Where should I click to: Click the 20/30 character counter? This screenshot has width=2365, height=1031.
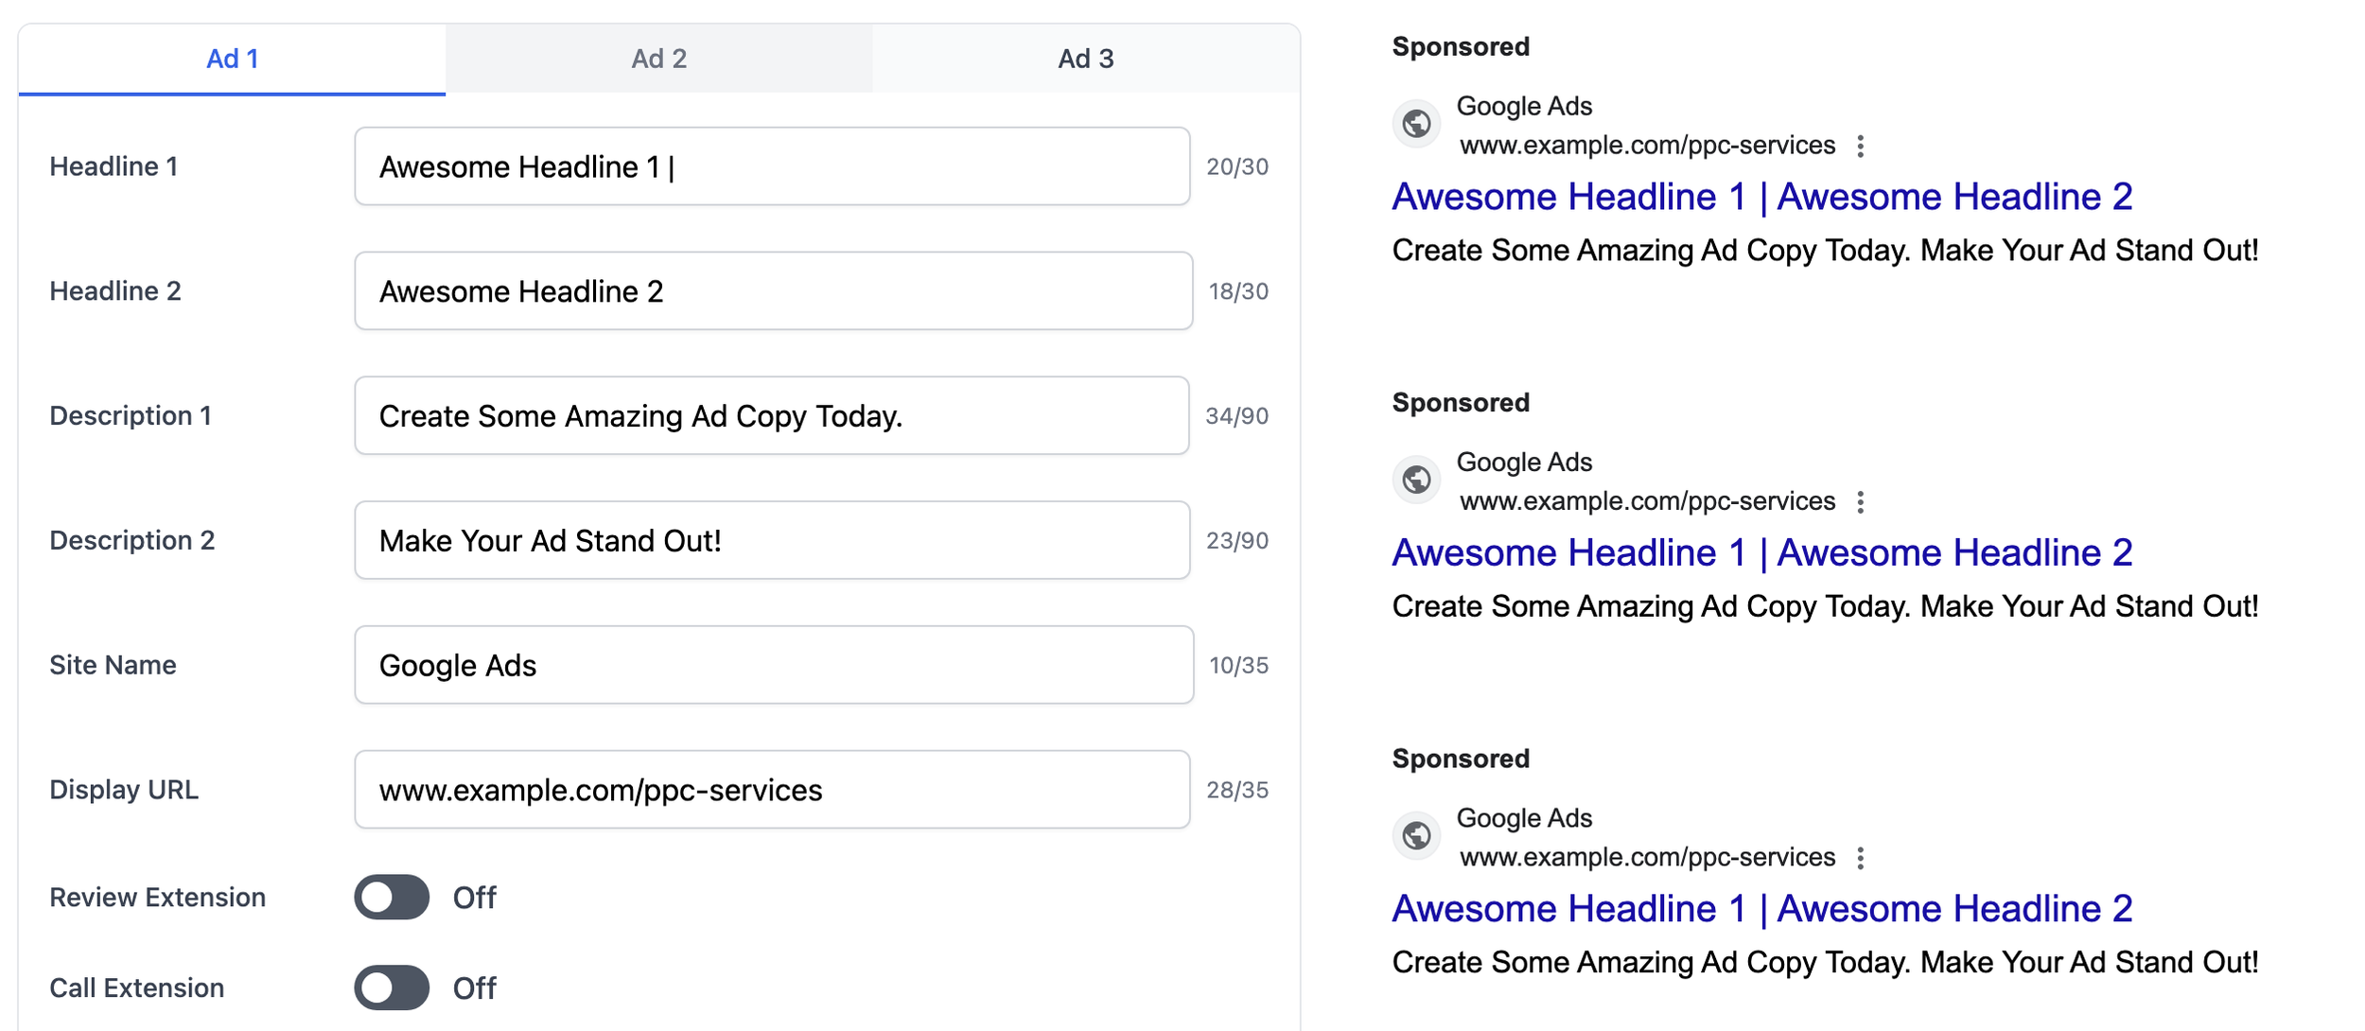click(x=1237, y=167)
